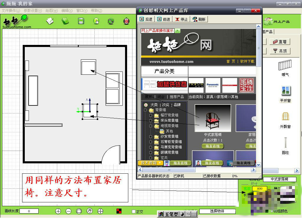The height and width of the screenshot is (218, 302).
Task: Click the man avatar beside 拖友在线
Action: (198, 163)
